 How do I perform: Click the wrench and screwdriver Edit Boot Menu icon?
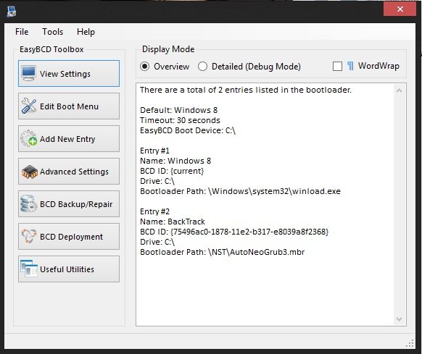coord(29,106)
